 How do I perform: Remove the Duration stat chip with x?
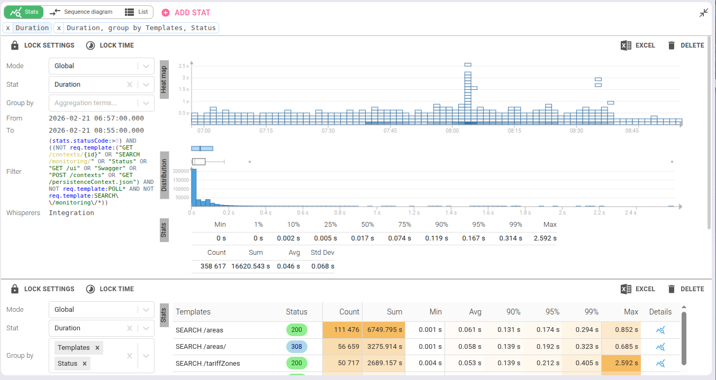coord(8,28)
